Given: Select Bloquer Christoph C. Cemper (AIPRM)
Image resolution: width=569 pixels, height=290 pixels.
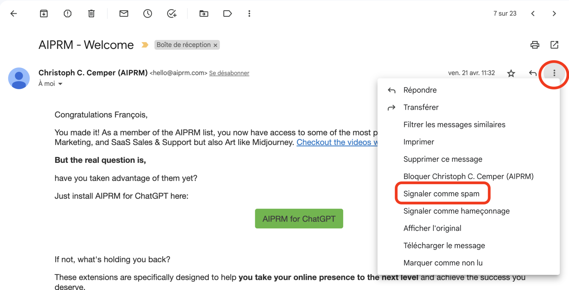Looking at the screenshot, I should tap(469, 177).
